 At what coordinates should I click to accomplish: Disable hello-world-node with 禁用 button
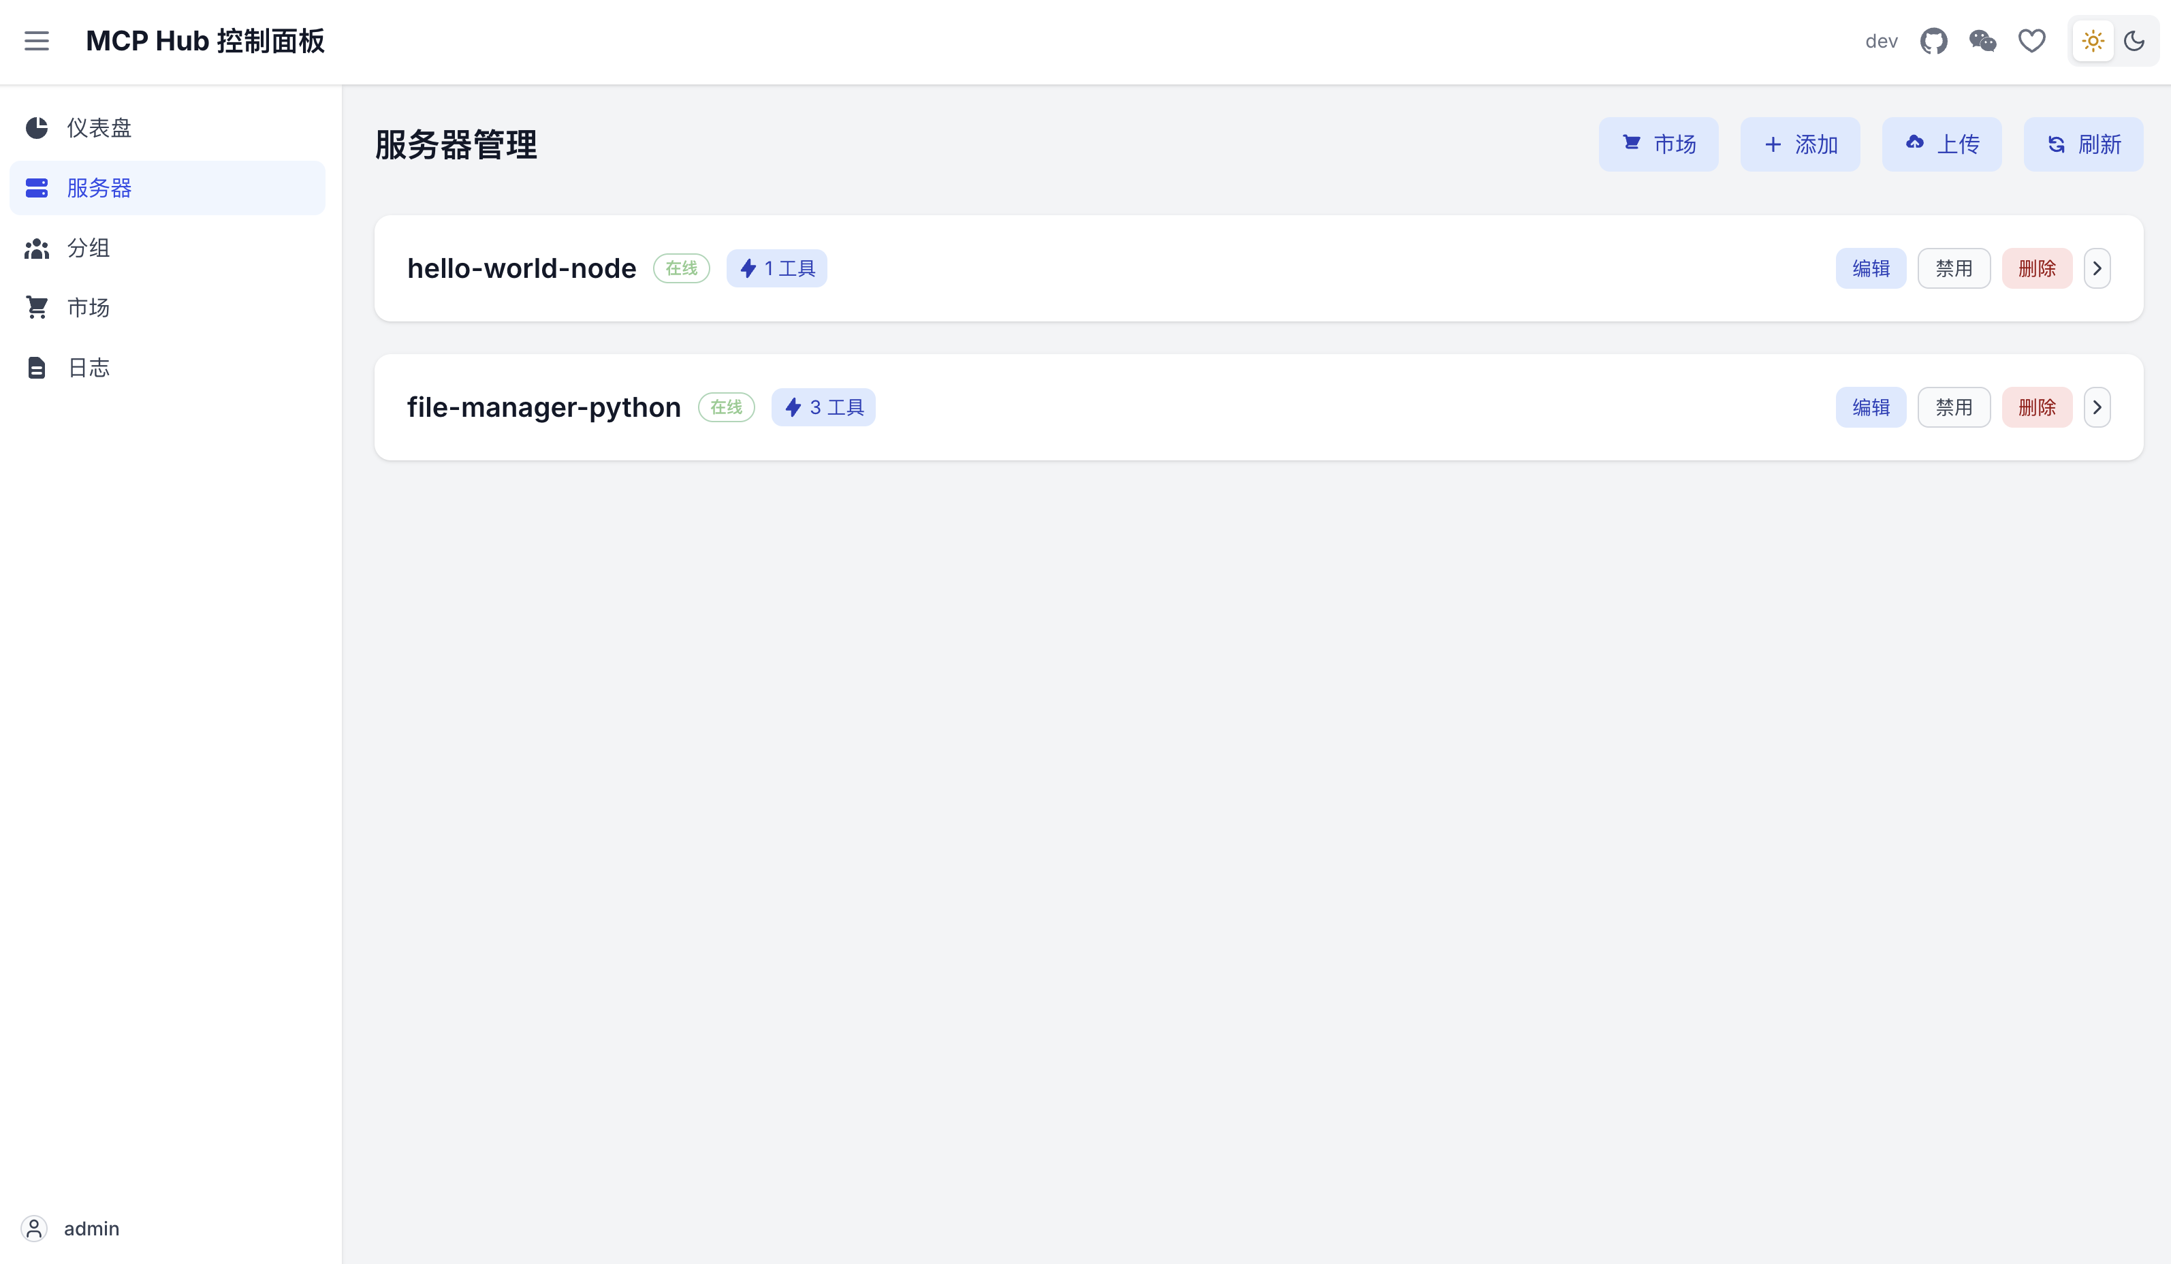[1953, 269]
